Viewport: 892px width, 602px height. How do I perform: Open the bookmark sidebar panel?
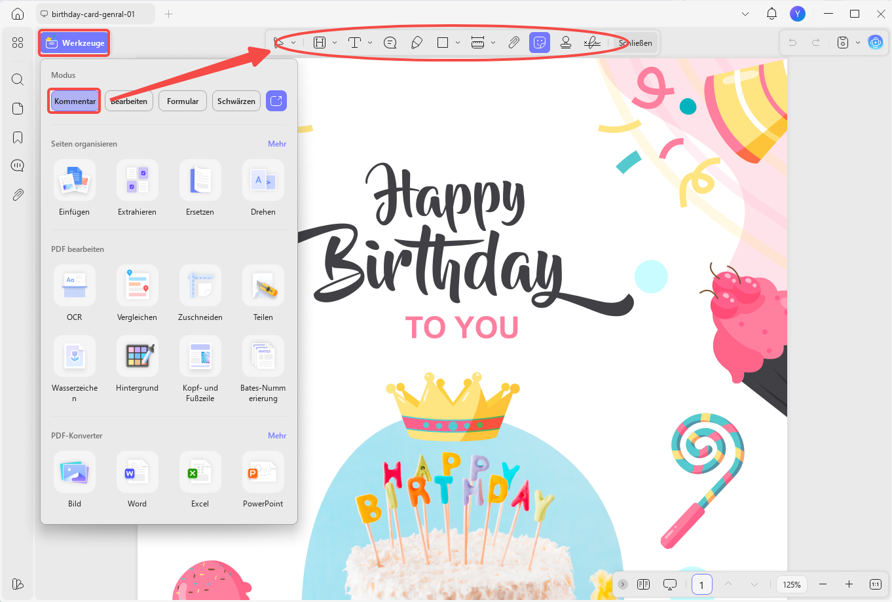pyautogui.click(x=18, y=137)
